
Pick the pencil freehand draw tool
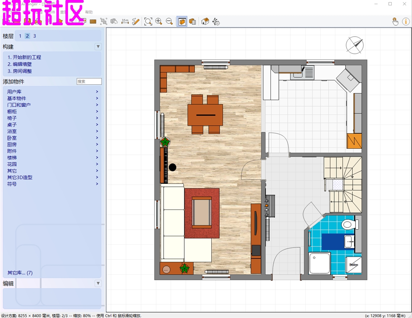[x=135, y=21]
